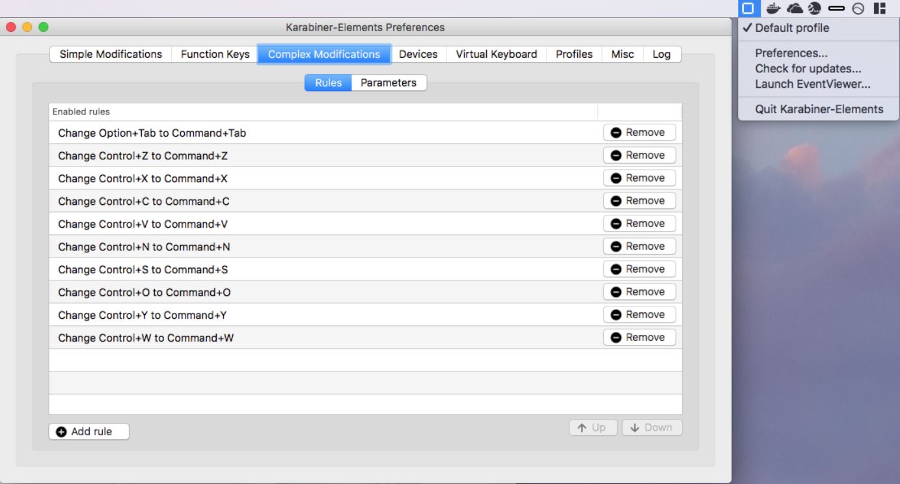The image size is (900, 484).
Task: Select row 'Change Option+Tab to Command+Tab'
Action: point(365,133)
